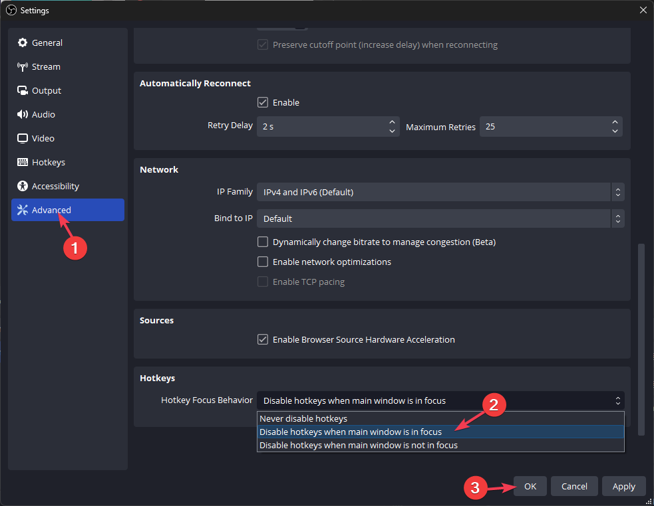Click the Apply button
The height and width of the screenshot is (506, 654).
point(623,487)
